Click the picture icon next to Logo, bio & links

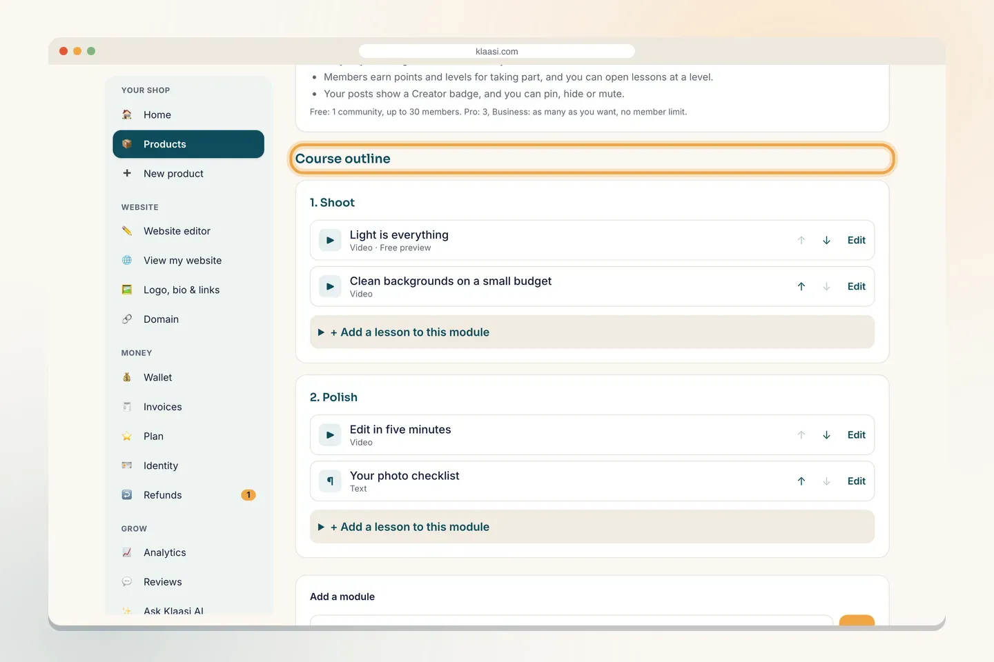point(127,290)
